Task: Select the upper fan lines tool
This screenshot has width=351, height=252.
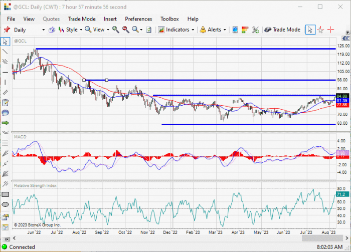Action: tap(5, 153)
